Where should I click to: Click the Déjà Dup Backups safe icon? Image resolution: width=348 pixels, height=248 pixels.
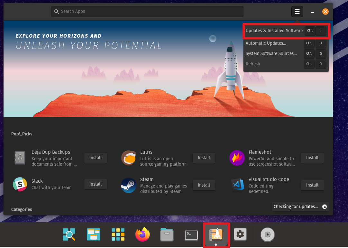[20, 158]
